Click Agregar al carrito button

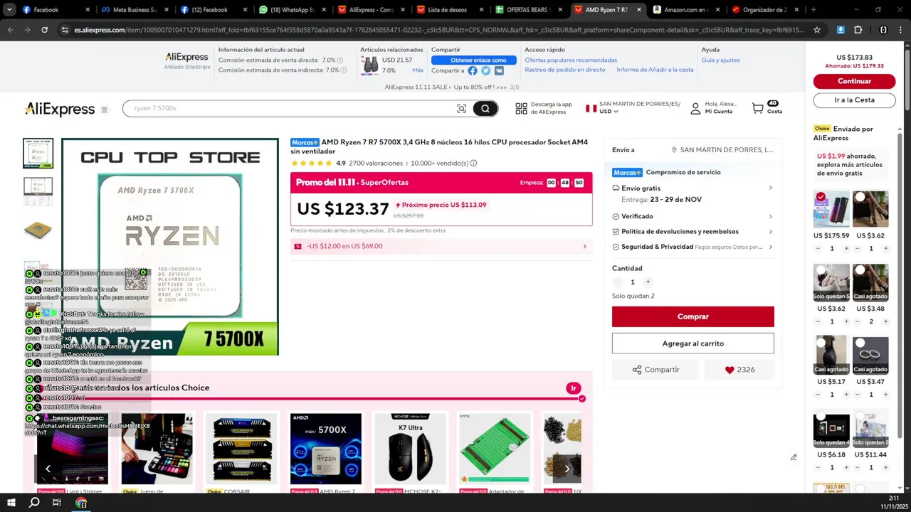(693, 343)
